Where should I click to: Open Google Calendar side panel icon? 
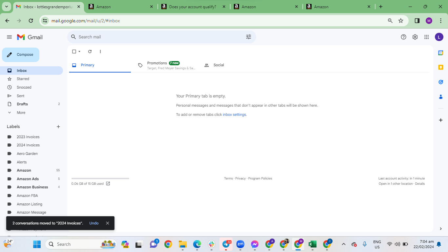tap(441, 53)
